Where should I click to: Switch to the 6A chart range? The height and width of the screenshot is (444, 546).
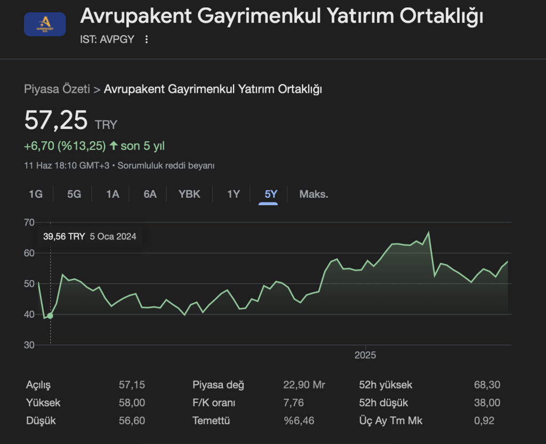point(150,194)
